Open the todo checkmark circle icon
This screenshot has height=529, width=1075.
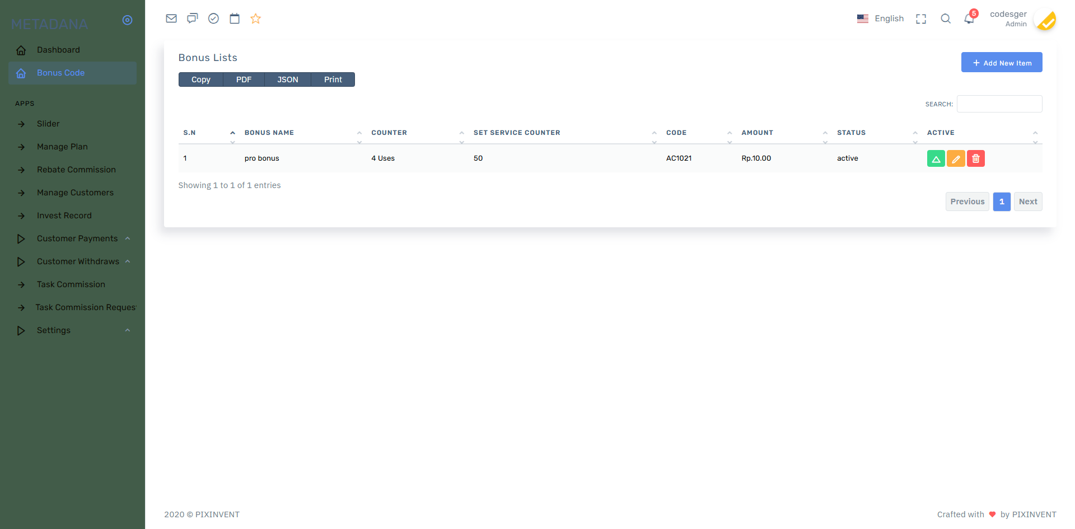click(x=213, y=18)
